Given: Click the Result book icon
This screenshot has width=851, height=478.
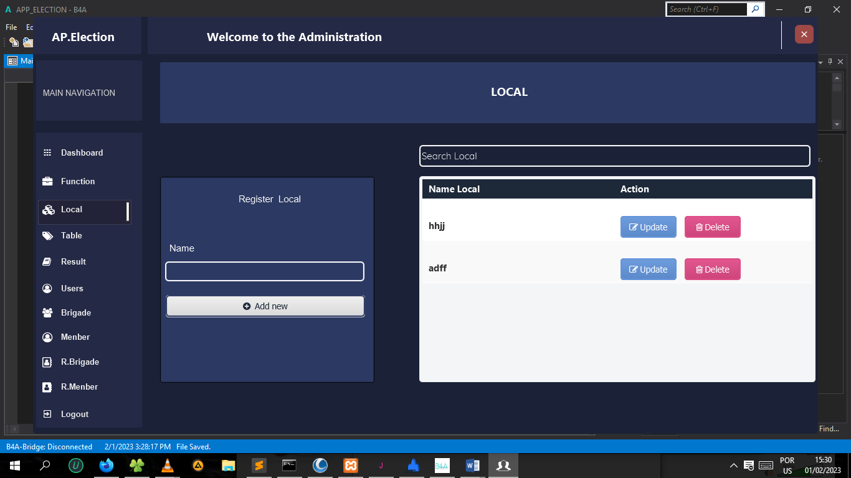Looking at the screenshot, I should coord(47,262).
